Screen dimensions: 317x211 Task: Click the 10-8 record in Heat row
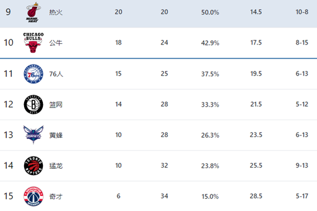[x=302, y=12]
